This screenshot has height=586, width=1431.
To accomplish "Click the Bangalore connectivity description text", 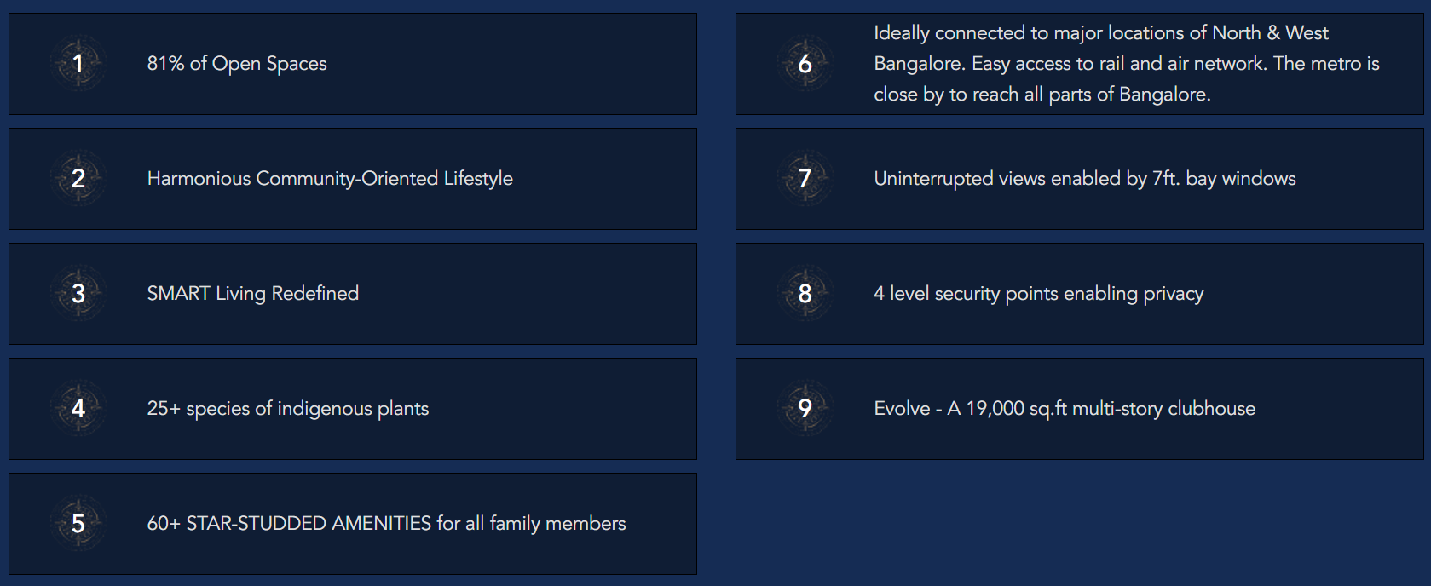I will [x=1125, y=64].
